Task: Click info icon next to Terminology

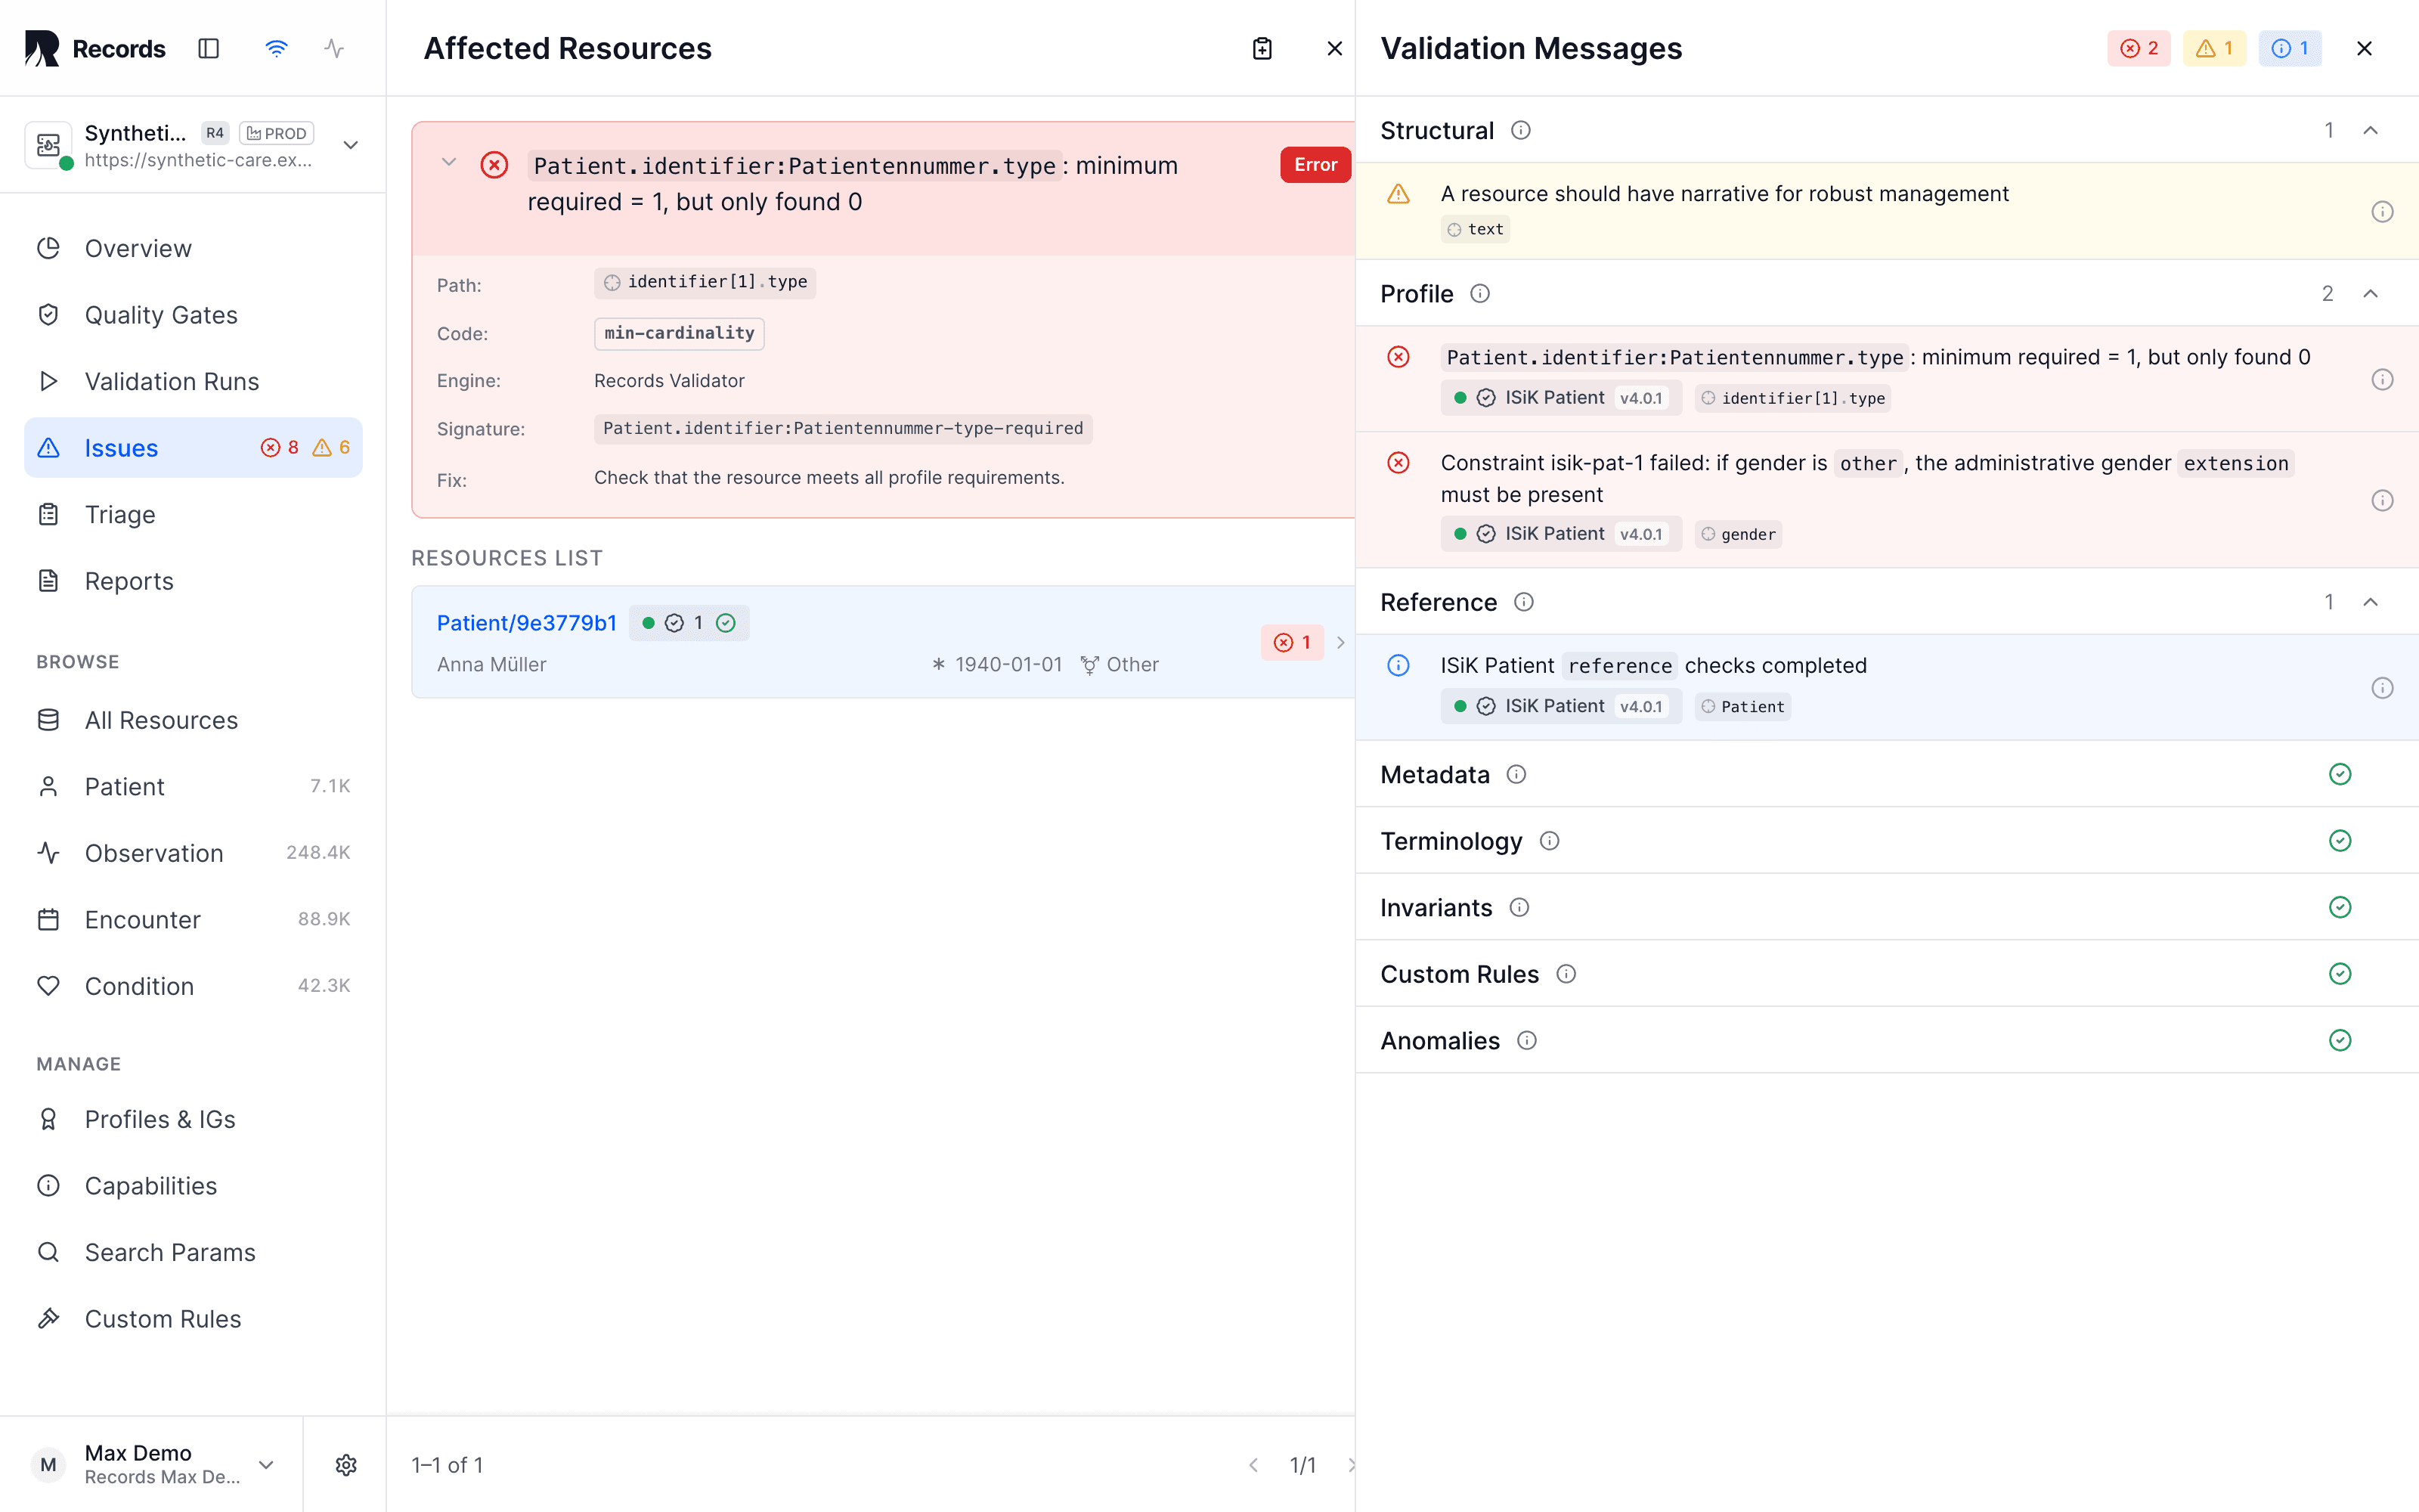Action: click(1548, 841)
